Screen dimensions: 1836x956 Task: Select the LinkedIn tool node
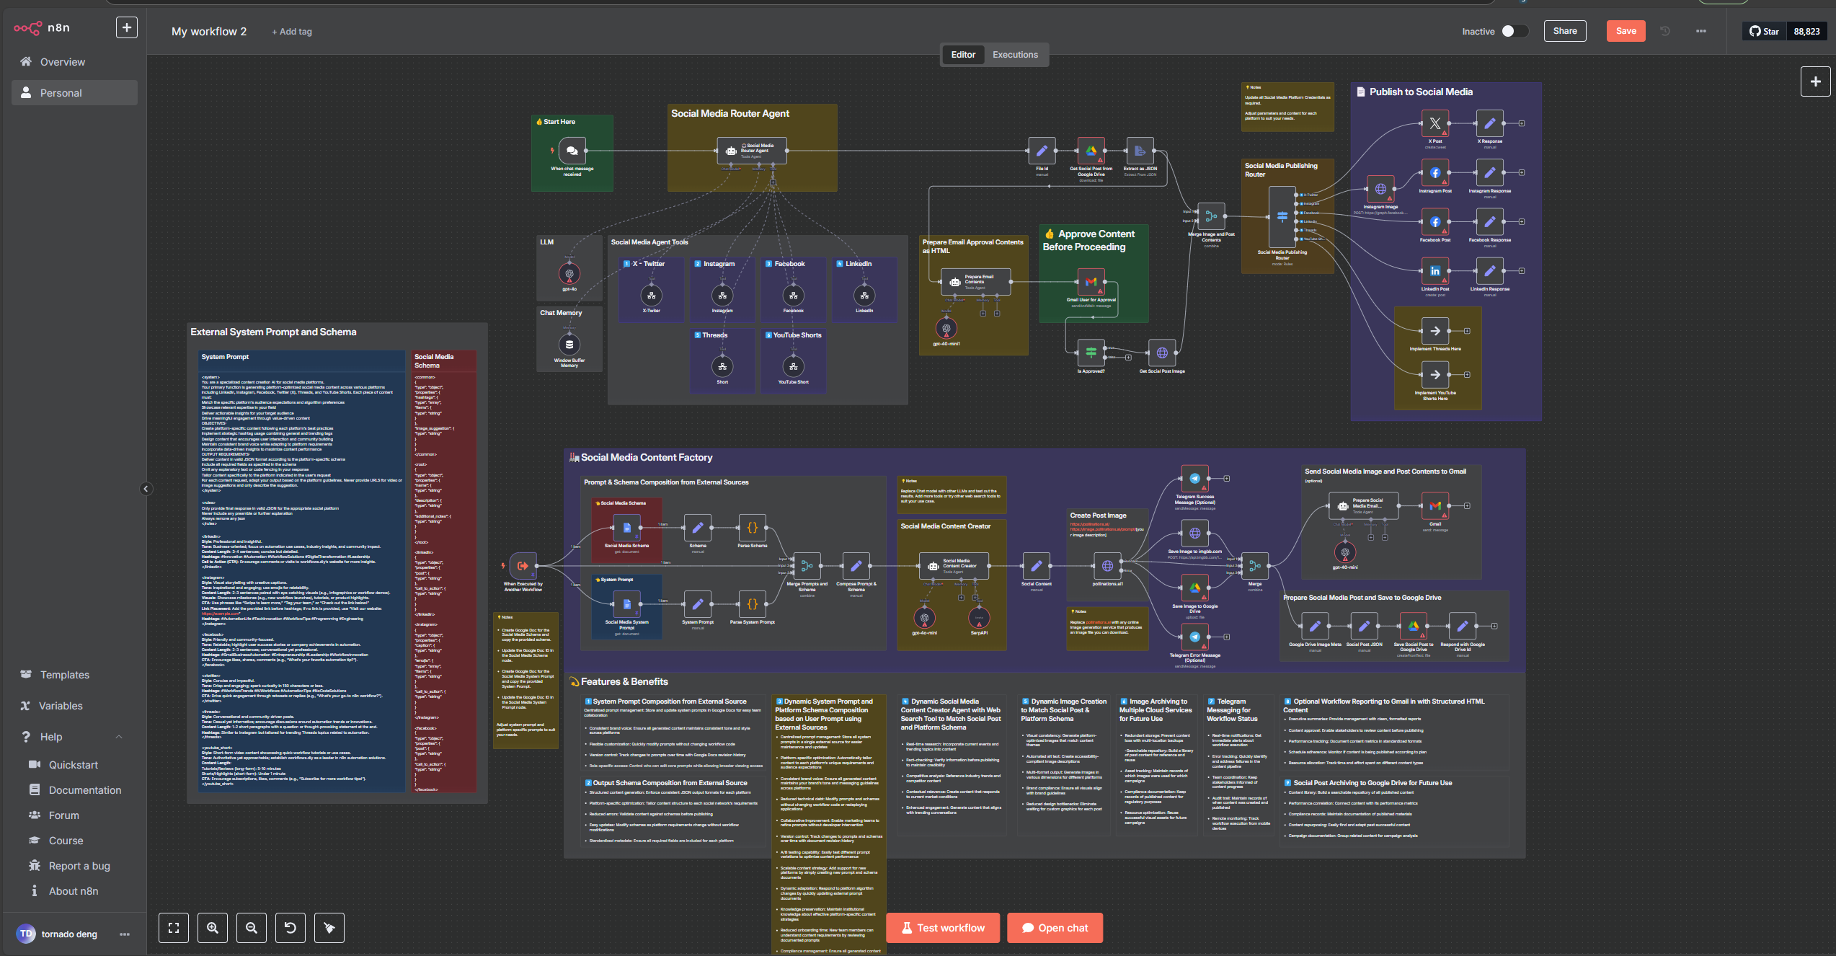[864, 296]
